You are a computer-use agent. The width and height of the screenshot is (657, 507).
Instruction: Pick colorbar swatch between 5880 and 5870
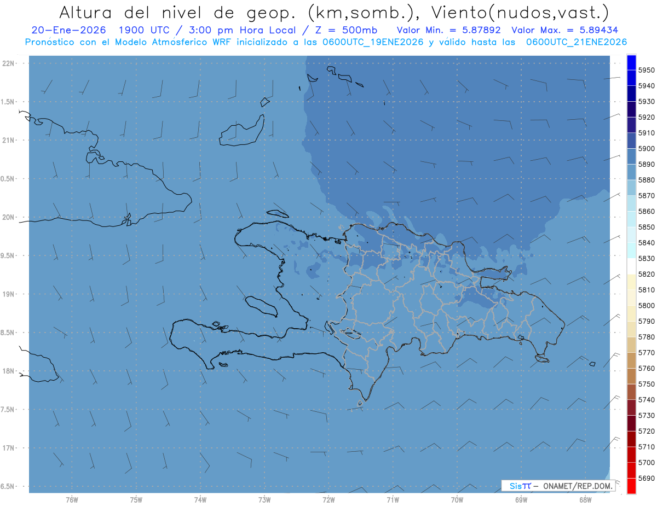tap(631, 188)
